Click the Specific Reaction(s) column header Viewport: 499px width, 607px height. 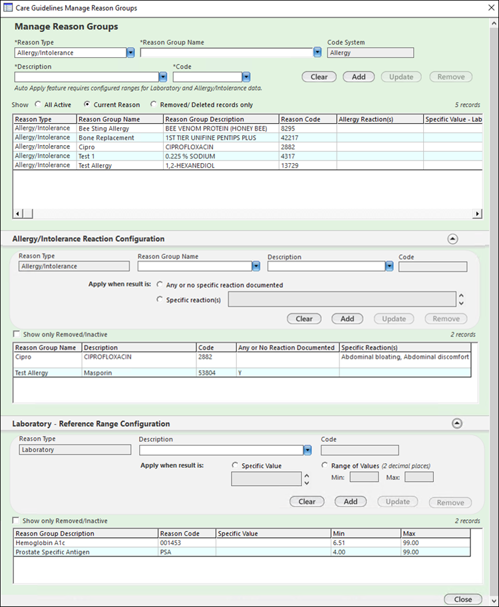(405, 347)
